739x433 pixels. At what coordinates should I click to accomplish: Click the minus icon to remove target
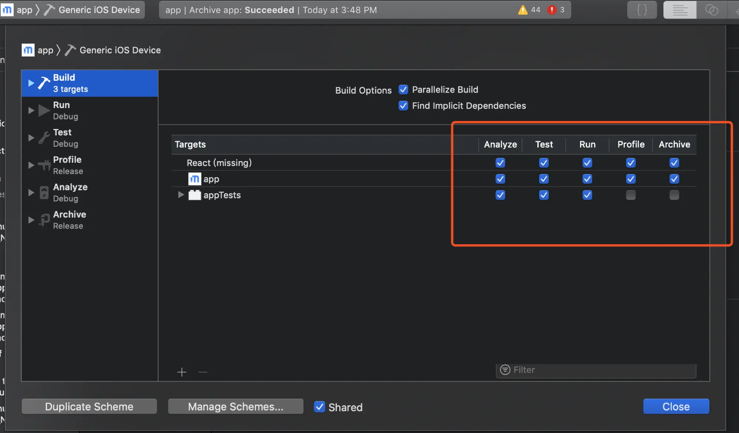click(203, 372)
